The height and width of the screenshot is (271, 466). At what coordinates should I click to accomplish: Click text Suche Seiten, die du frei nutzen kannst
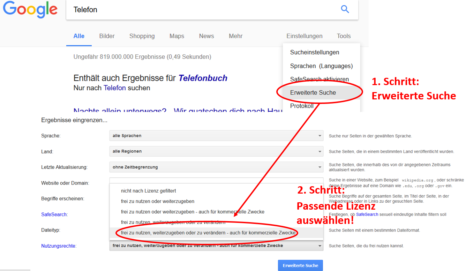(366, 246)
